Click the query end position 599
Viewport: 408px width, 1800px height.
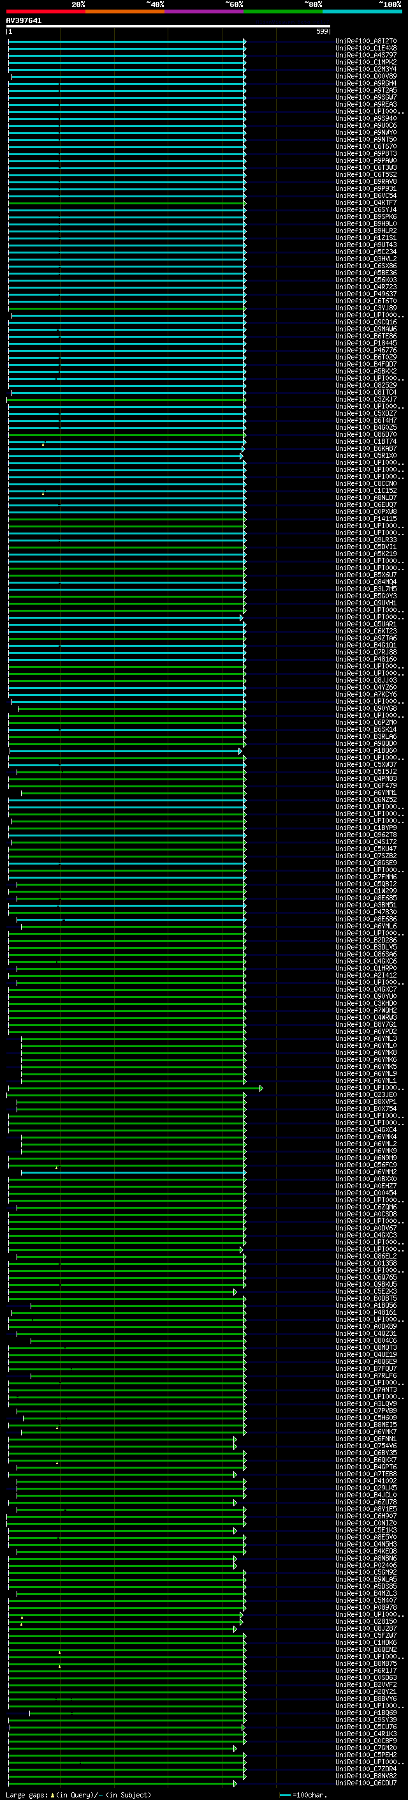click(322, 32)
